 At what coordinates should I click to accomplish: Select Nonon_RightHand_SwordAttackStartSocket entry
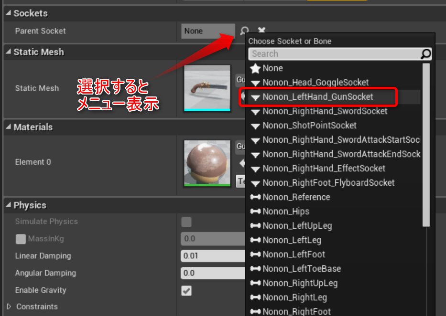click(x=335, y=140)
